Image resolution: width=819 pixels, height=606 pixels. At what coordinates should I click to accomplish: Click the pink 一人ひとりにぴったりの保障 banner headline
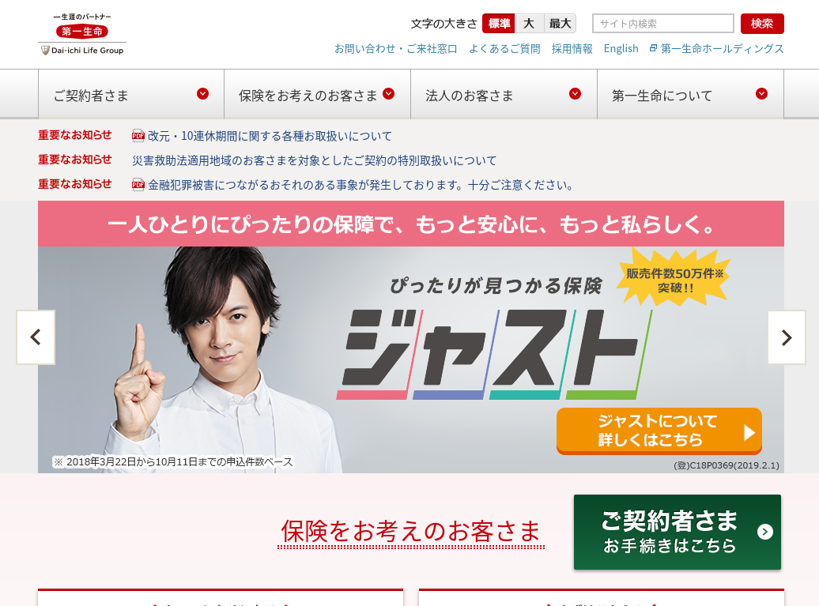coord(411,224)
